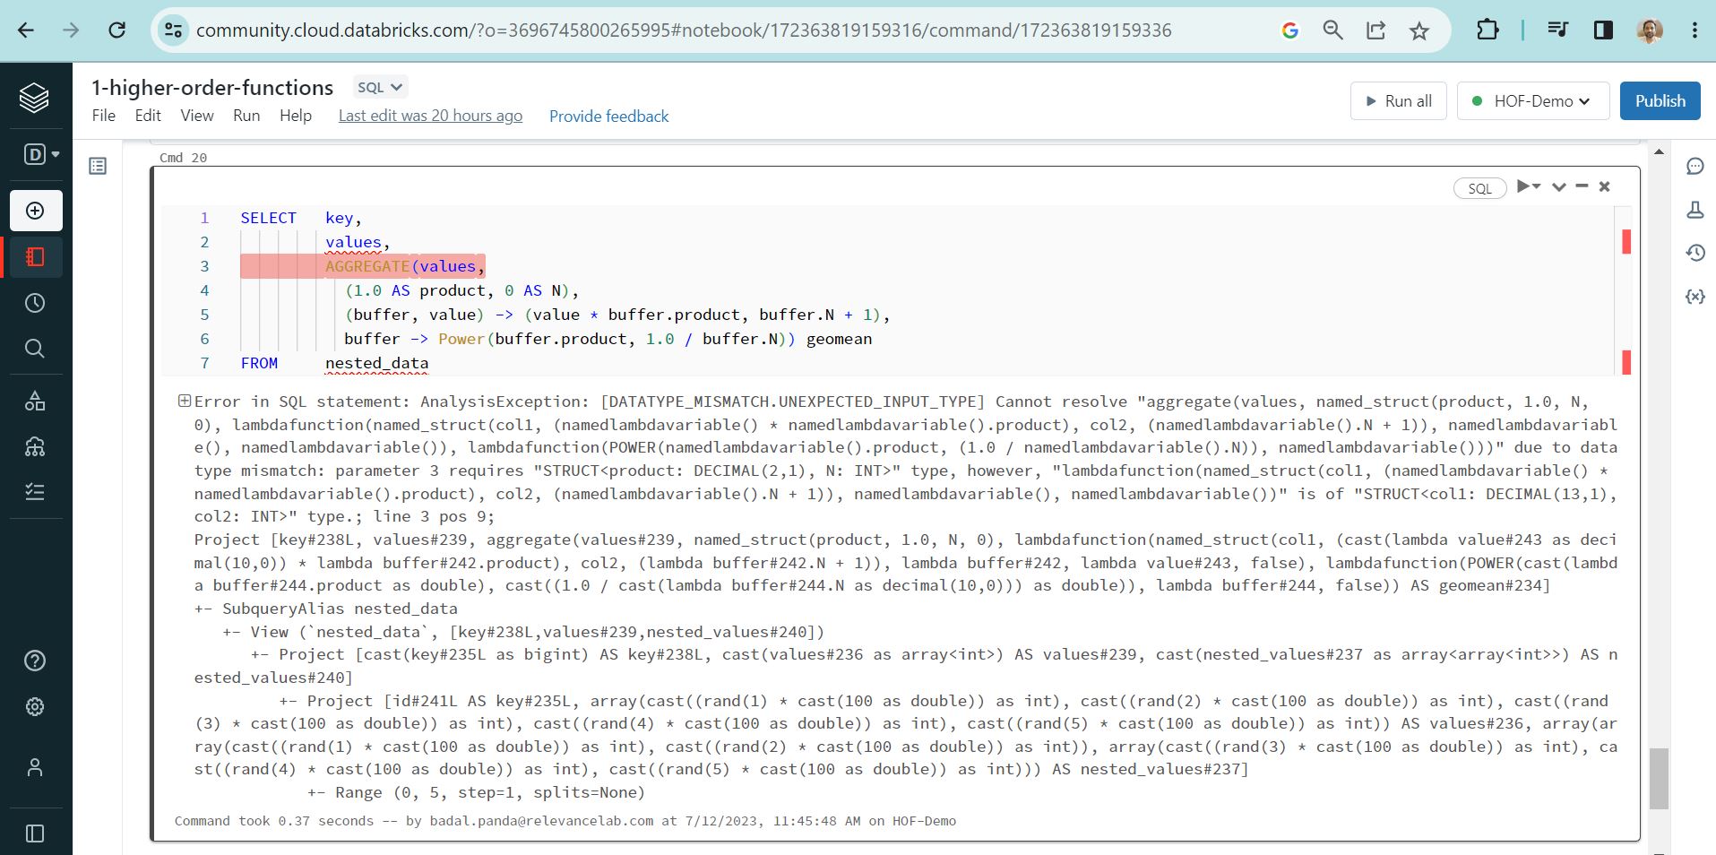Open the Databricks home logo
This screenshot has height=855, width=1716.
(34, 98)
